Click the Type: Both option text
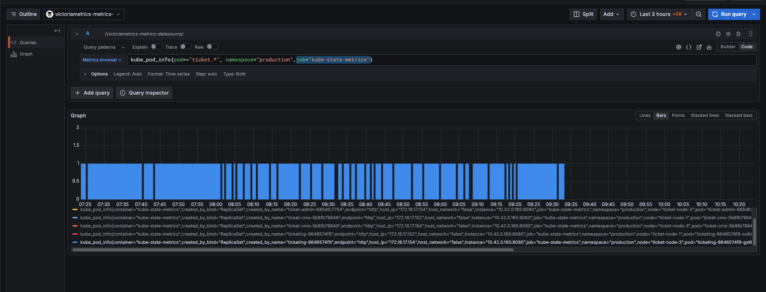 (x=234, y=74)
